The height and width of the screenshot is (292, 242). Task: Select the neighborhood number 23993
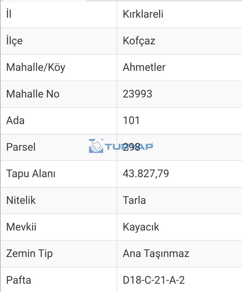click(137, 94)
